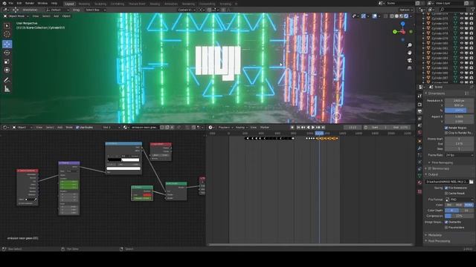The height and width of the screenshot is (267, 476).
Task: Open timeline Playback popover
Action: 225,128
